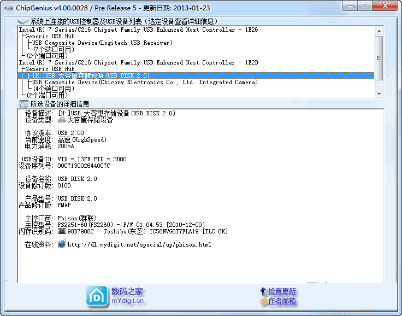Click the 作者邮箱 envelope icon

[x=264, y=301]
